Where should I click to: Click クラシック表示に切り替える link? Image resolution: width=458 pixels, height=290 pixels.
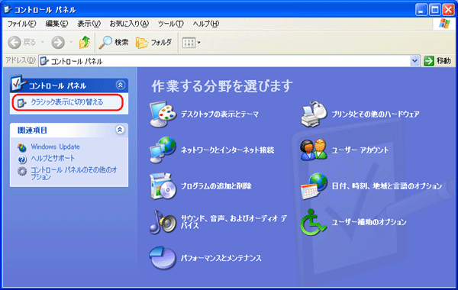click(67, 102)
